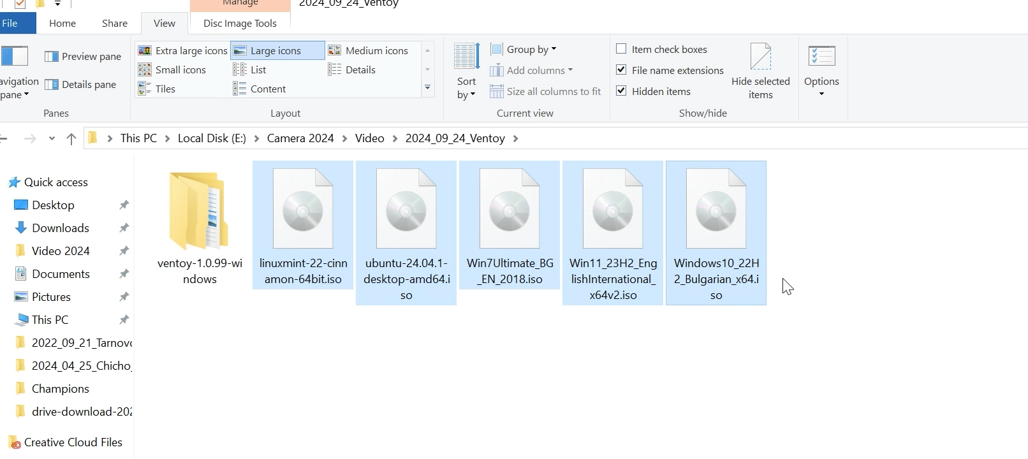This screenshot has height=459, width=1028.
Task: Click the address bar folder icon
Action: coord(93,138)
